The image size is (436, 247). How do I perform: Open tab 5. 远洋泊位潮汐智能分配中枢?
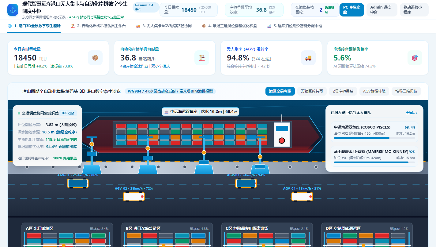(295, 26)
